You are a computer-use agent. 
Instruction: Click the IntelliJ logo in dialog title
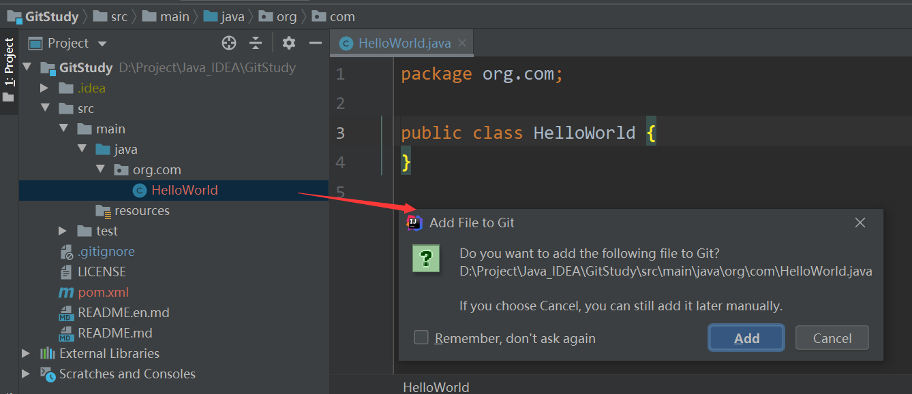415,223
